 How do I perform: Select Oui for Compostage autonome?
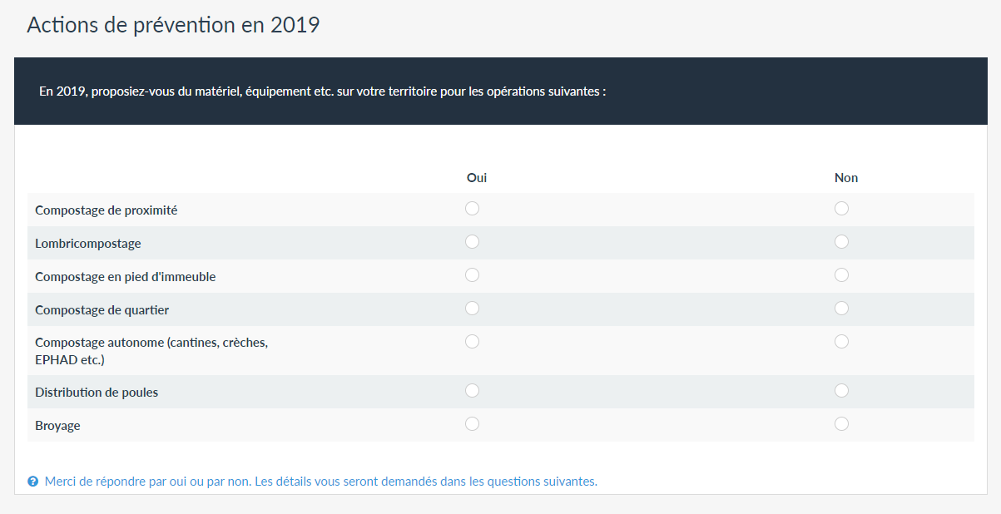point(472,341)
